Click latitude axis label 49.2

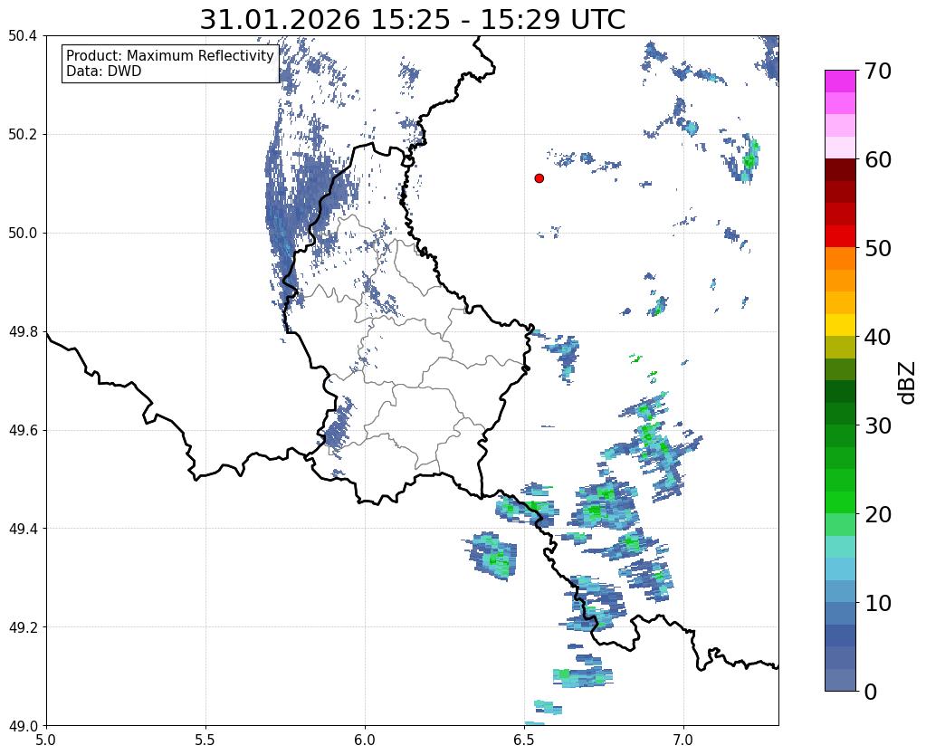[23, 627]
